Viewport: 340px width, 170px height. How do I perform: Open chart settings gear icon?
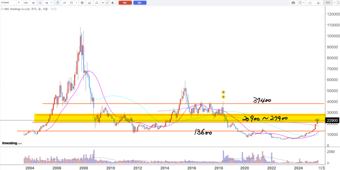click(x=82, y=3)
